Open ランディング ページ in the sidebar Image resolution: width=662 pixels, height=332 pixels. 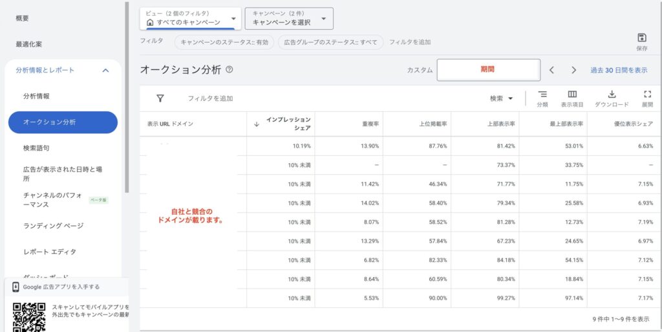[53, 226]
